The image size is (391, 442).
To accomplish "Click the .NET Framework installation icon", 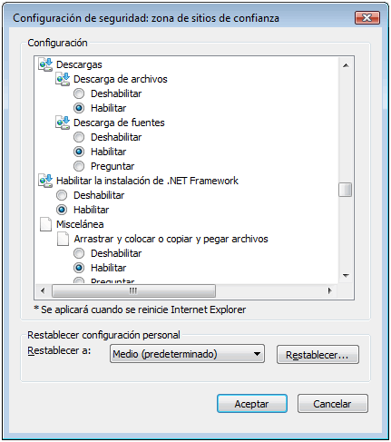I will pos(45,181).
